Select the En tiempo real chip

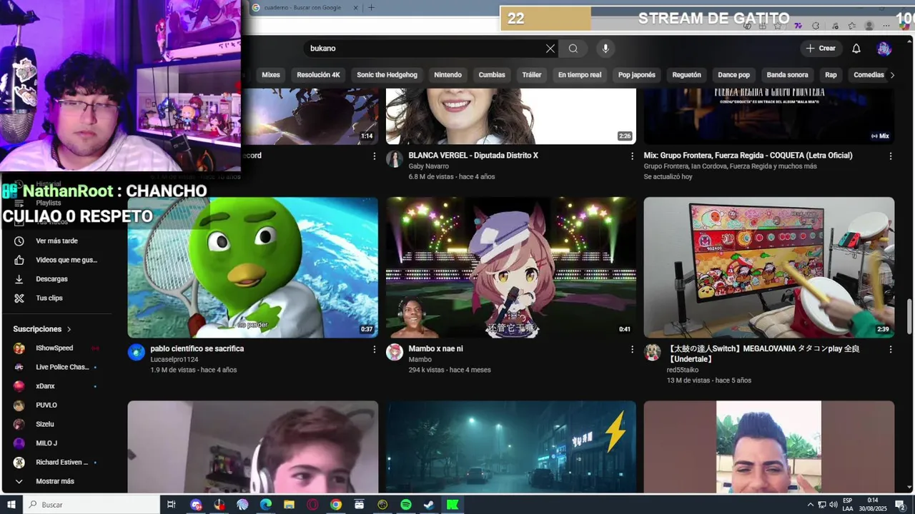(580, 75)
